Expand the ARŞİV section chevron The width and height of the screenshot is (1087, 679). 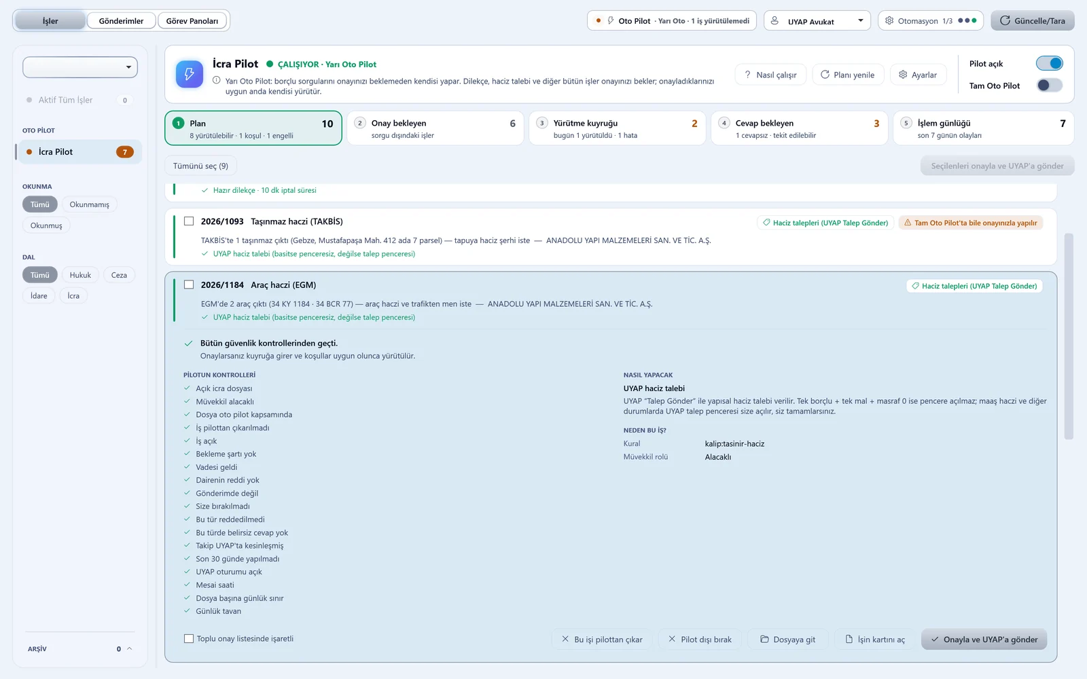129,648
